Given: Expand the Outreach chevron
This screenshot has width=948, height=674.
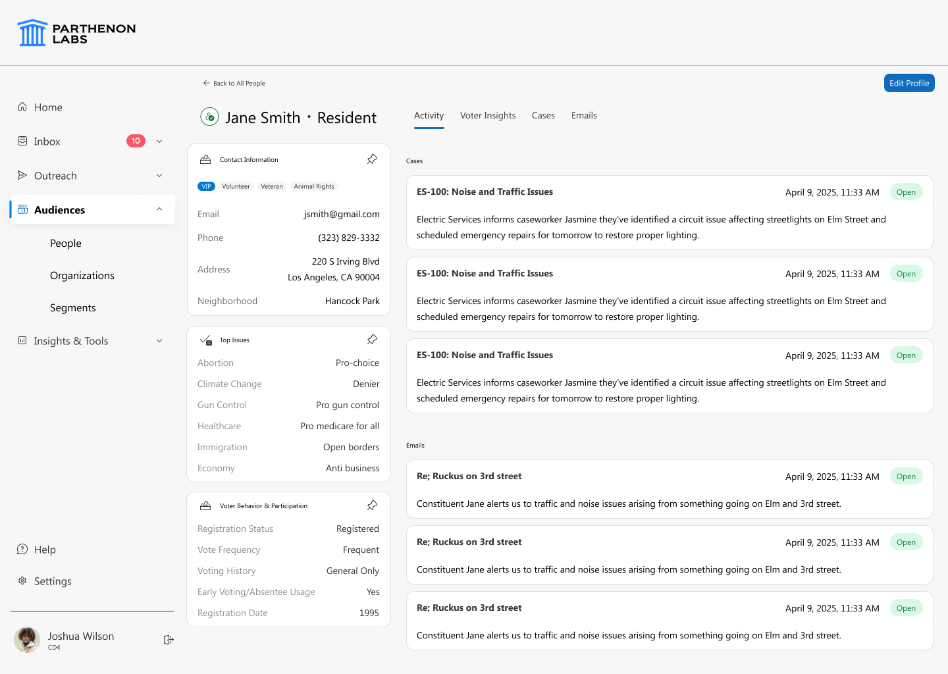Looking at the screenshot, I should click(x=159, y=175).
